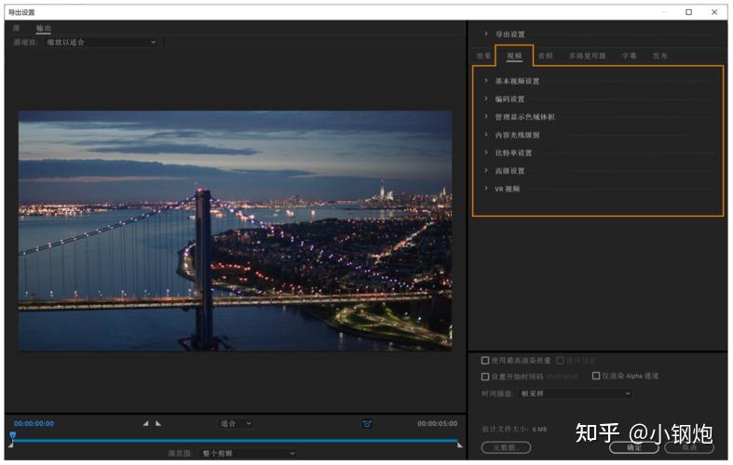Expand the 比特率设置 section
Viewport: 733px width, 465px height.
pos(486,153)
